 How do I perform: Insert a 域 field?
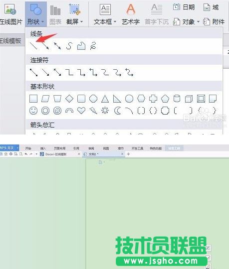click(x=211, y=7)
